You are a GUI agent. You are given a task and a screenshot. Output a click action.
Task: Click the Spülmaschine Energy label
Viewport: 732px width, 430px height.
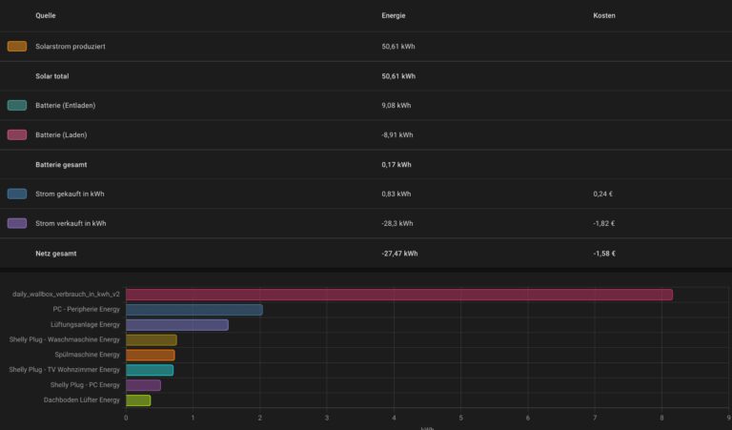click(88, 355)
